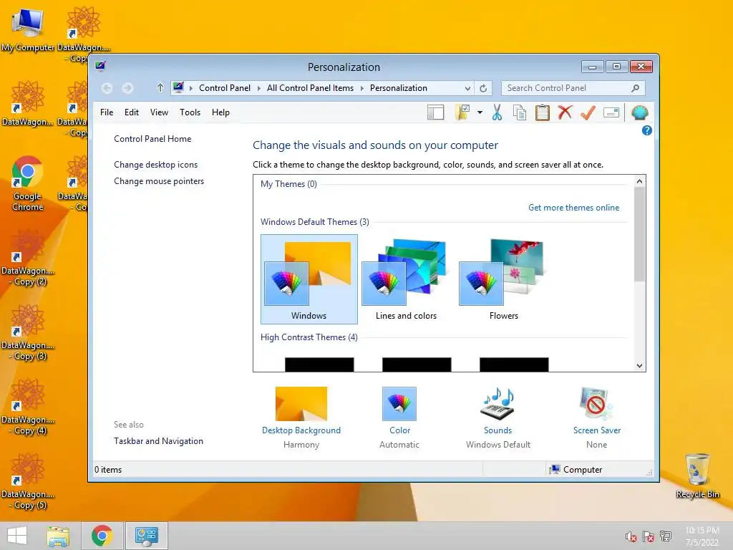Select the Recycle Bin desktop icon
This screenshot has height=550, width=733.
coord(697,476)
